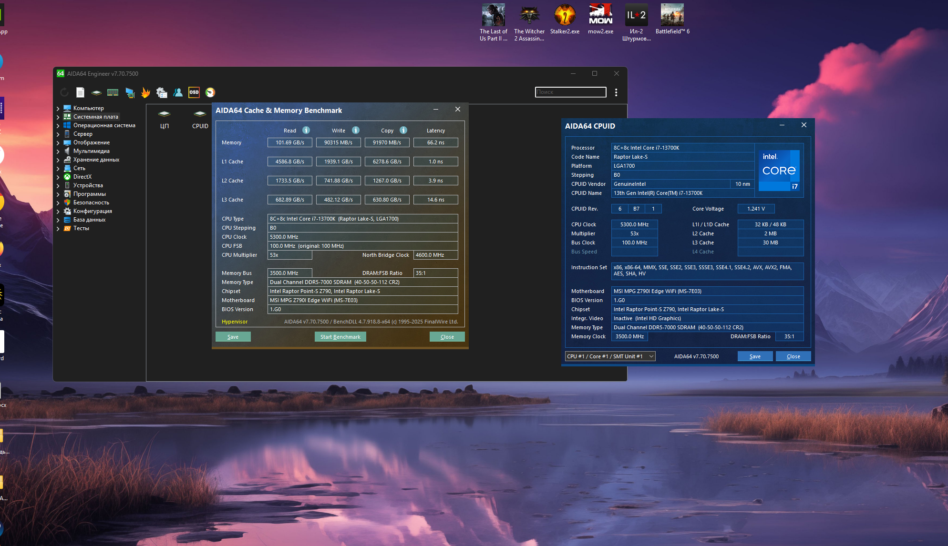The width and height of the screenshot is (948, 546).
Task: Click Save in the CPUID window
Action: [755, 356]
